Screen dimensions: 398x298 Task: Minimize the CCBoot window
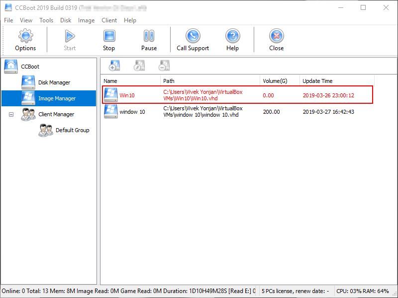(x=341, y=7)
